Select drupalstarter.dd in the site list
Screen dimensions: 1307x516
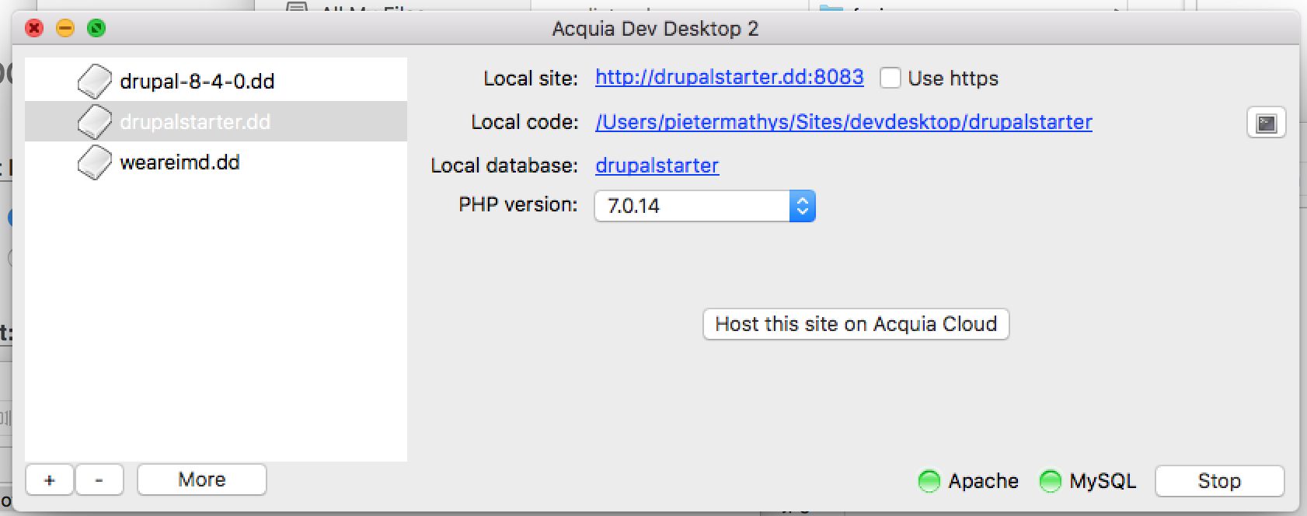pyautogui.click(x=216, y=122)
